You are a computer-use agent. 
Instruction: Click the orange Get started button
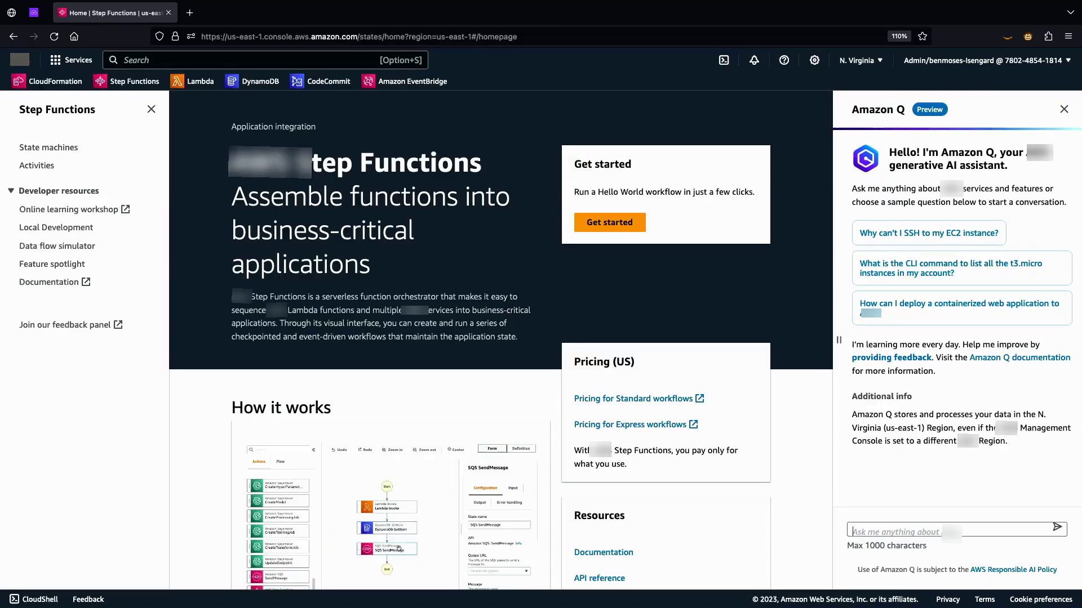click(609, 222)
